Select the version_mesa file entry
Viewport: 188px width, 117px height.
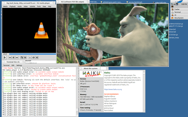point(174,38)
